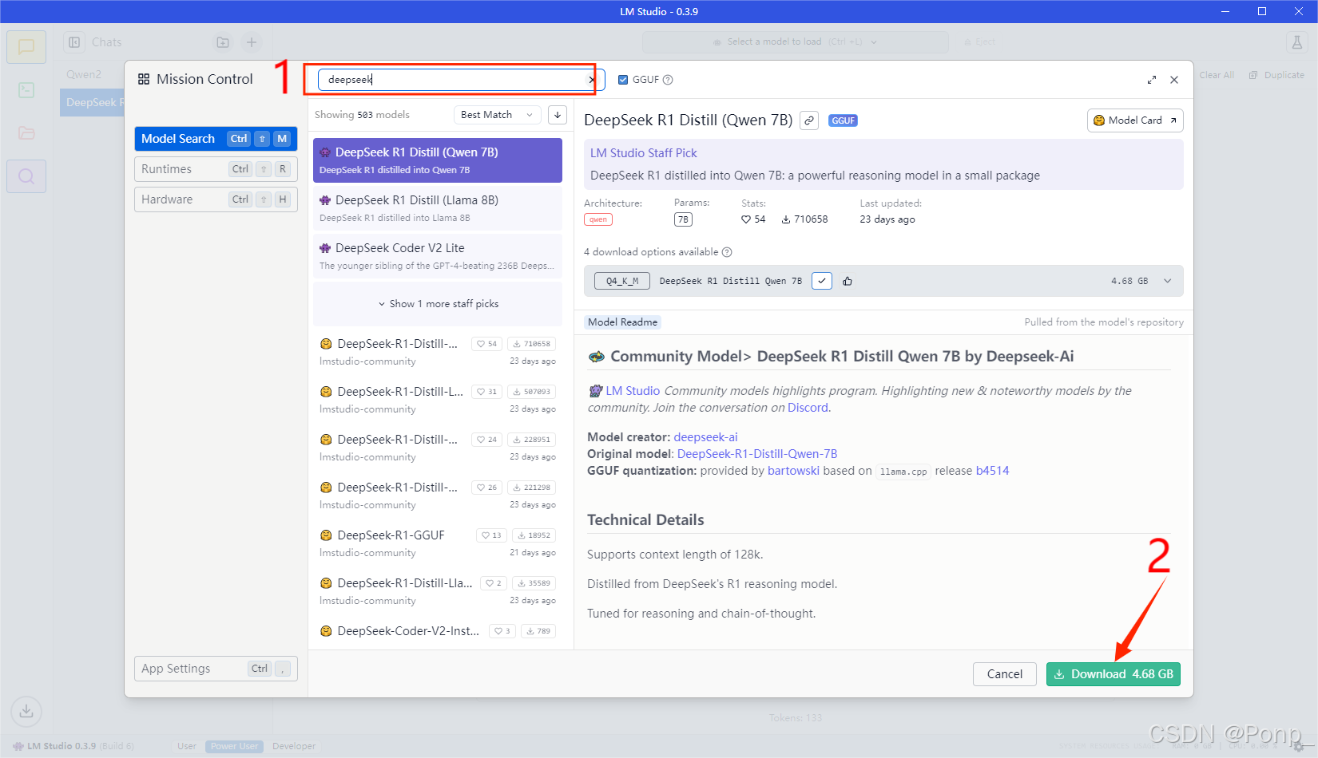Click the Download 4.68 GB button

pyautogui.click(x=1114, y=674)
